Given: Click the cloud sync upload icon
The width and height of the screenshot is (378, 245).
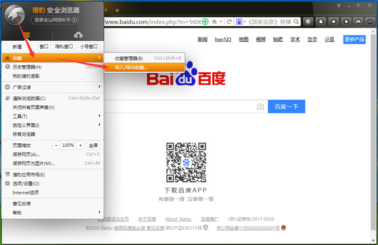Looking at the screenshot, I should pos(78,35).
